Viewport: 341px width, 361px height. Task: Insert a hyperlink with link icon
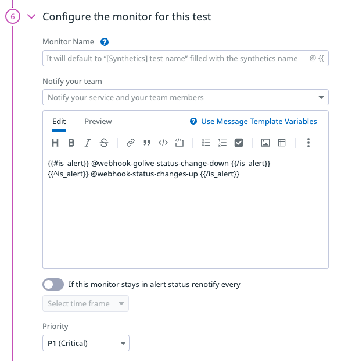coord(131,143)
